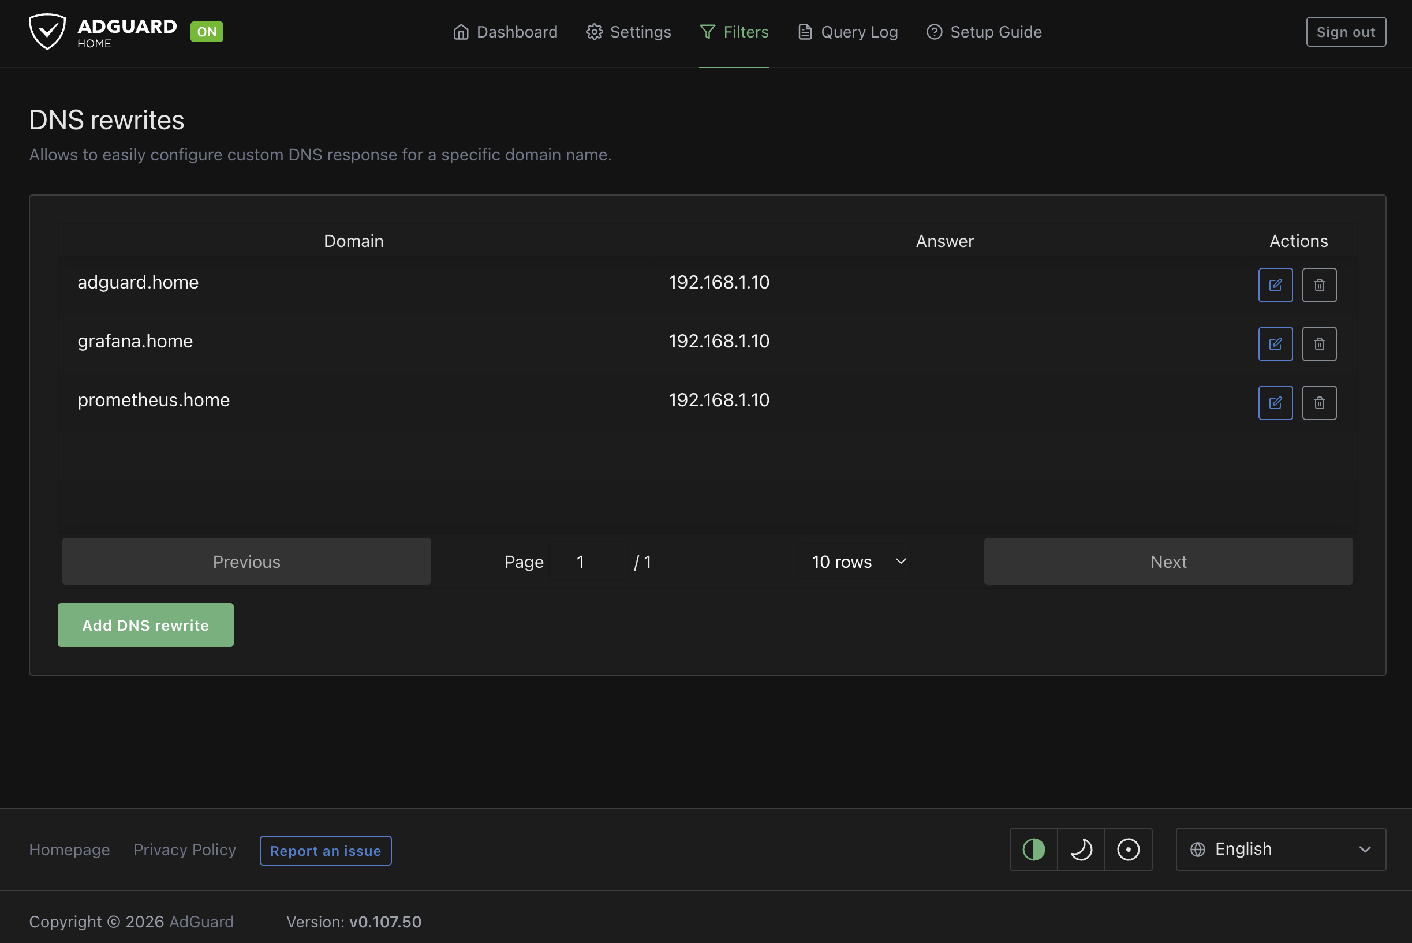Delete the grafana.home rewrite entry
The width and height of the screenshot is (1412, 943).
(x=1318, y=344)
